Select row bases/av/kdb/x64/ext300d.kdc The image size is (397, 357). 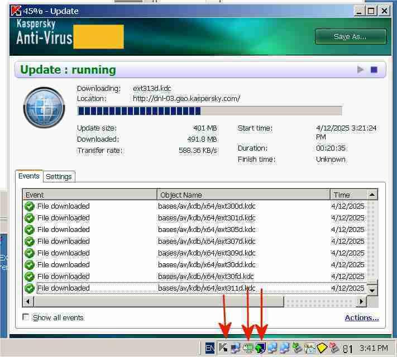194,206
